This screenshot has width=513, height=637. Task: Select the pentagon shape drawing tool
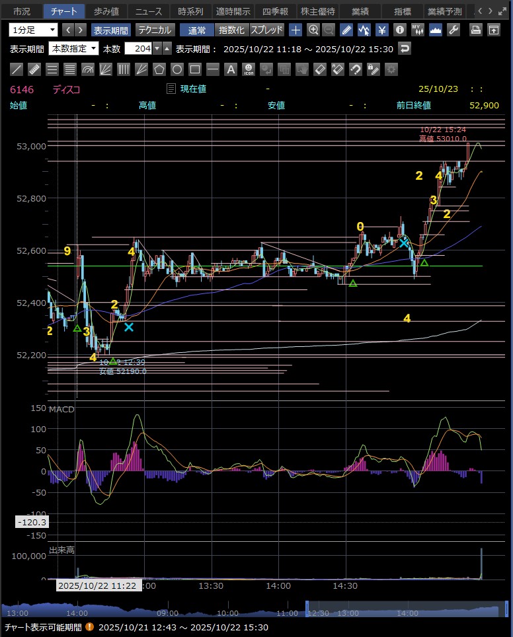point(159,69)
